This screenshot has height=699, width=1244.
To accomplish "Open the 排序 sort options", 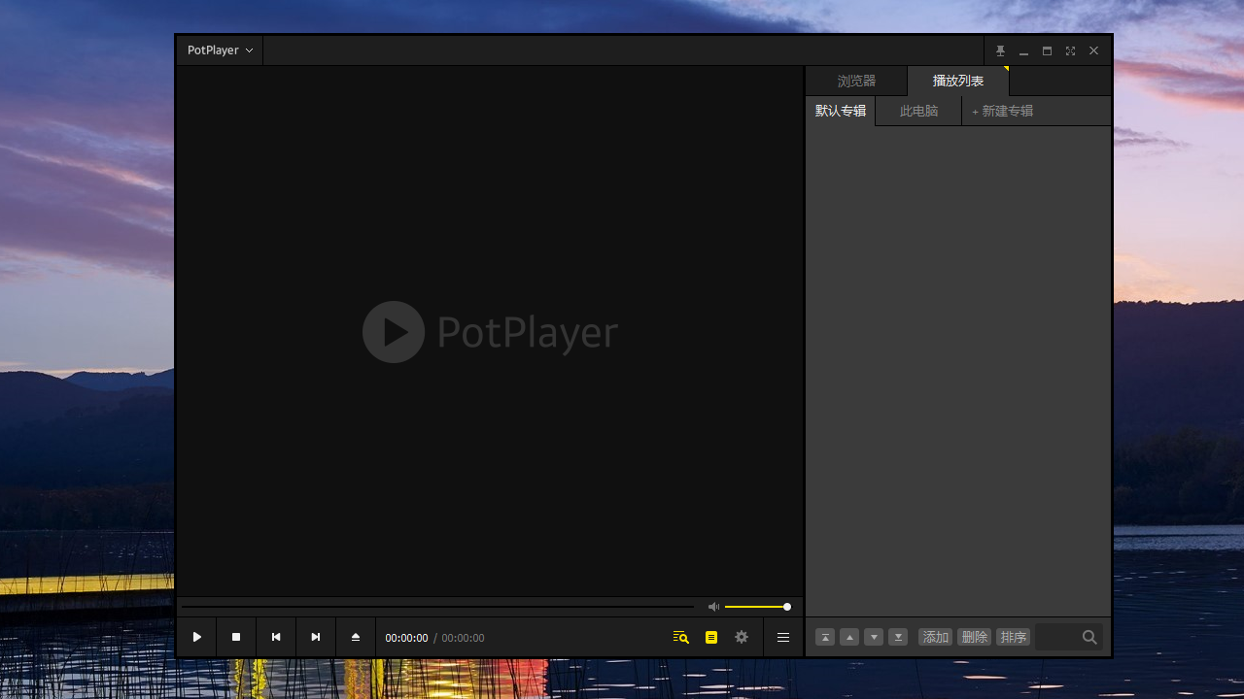I will coord(1013,638).
